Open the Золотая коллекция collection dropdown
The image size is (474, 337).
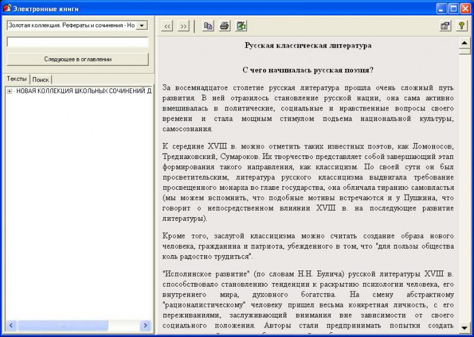[x=142, y=26]
